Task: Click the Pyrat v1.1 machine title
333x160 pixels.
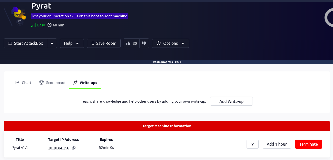Action: tap(20, 148)
